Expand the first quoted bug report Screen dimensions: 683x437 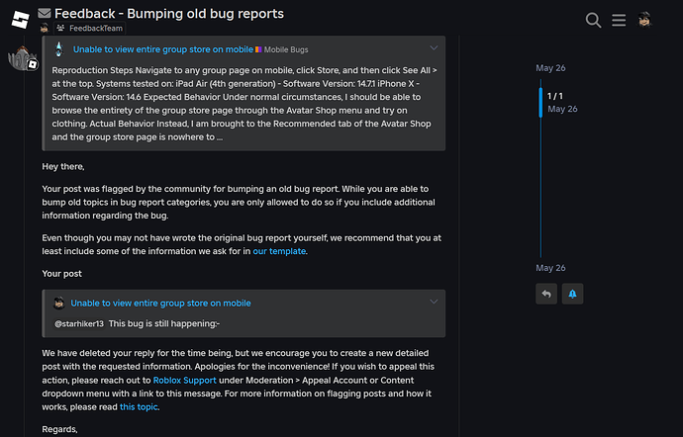pos(434,47)
